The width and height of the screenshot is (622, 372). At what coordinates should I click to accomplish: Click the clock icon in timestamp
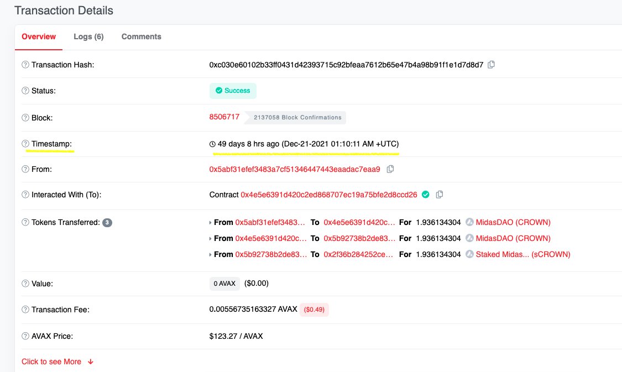coord(213,144)
